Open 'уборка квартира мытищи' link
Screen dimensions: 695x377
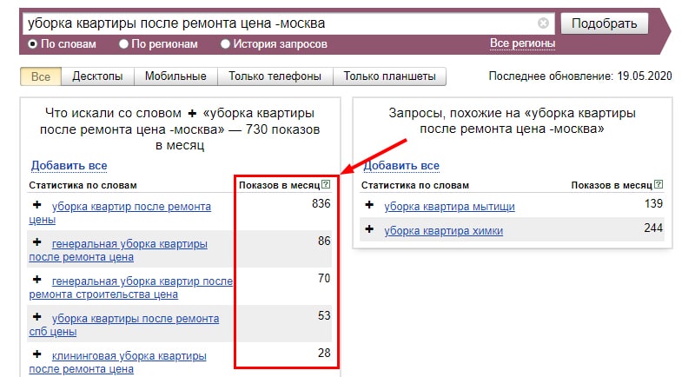(x=449, y=207)
